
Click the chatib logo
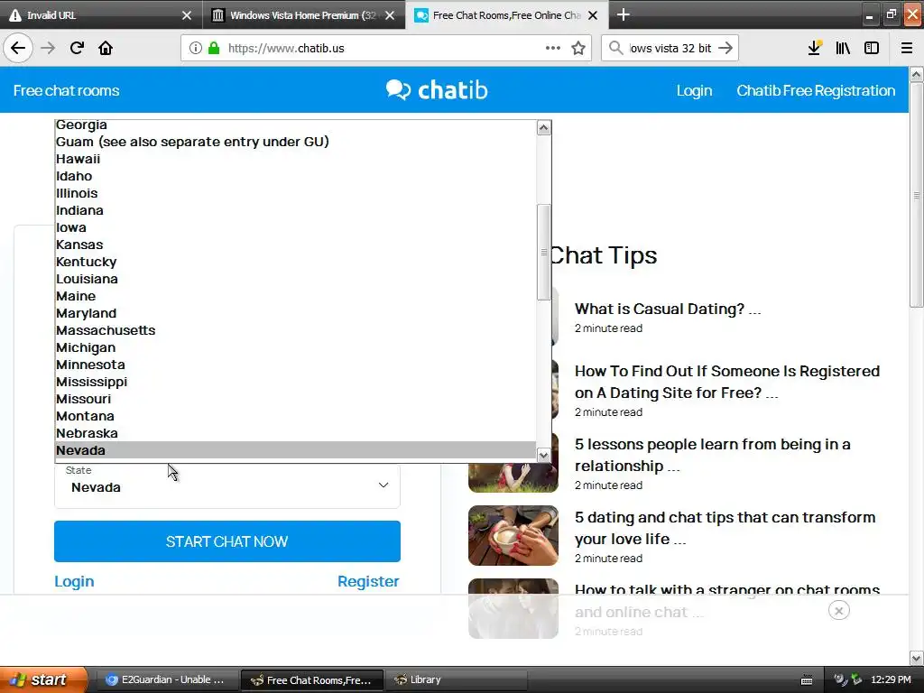point(437,90)
